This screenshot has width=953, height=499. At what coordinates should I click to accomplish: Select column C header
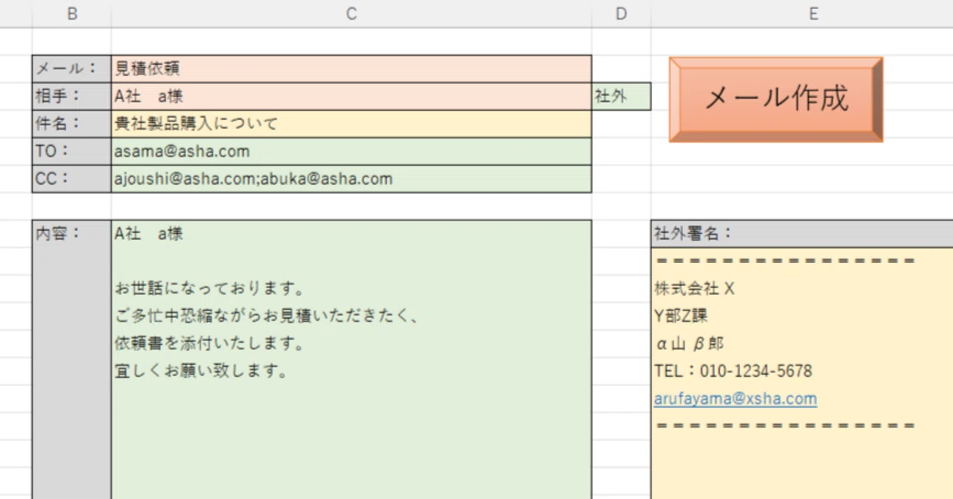[x=351, y=14]
